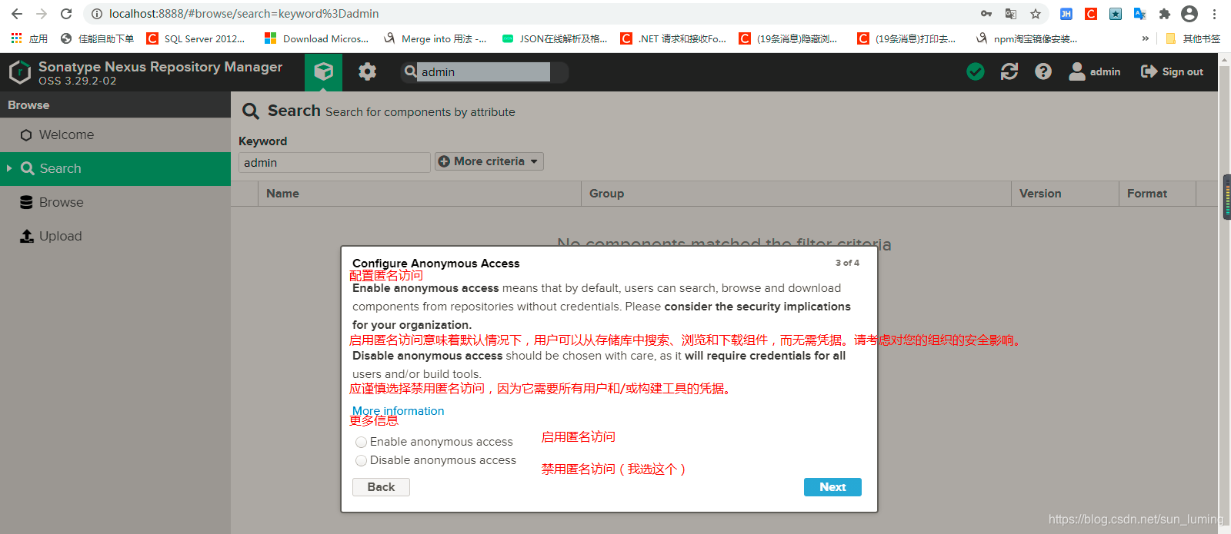Open the JSON online parser bookmark
Viewport: 1231px width, 534px height.
pyautogui.click(x=554, y=38)
